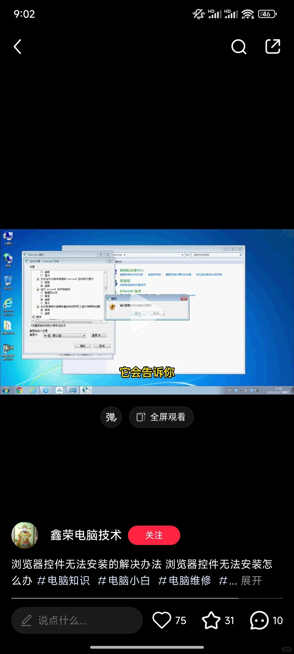Open search with the magnifier icon

[239, 47]
